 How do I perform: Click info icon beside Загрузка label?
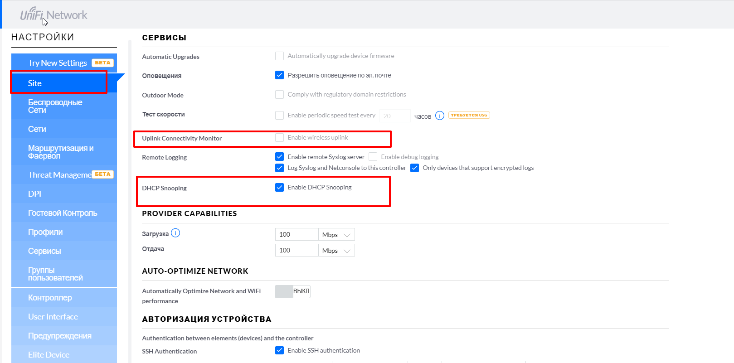coord(175,233)
